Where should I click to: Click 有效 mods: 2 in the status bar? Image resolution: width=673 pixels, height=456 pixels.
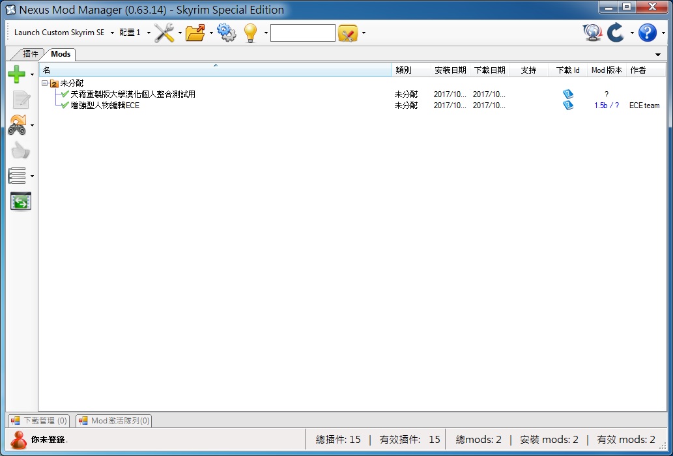(x=626, y=440)
